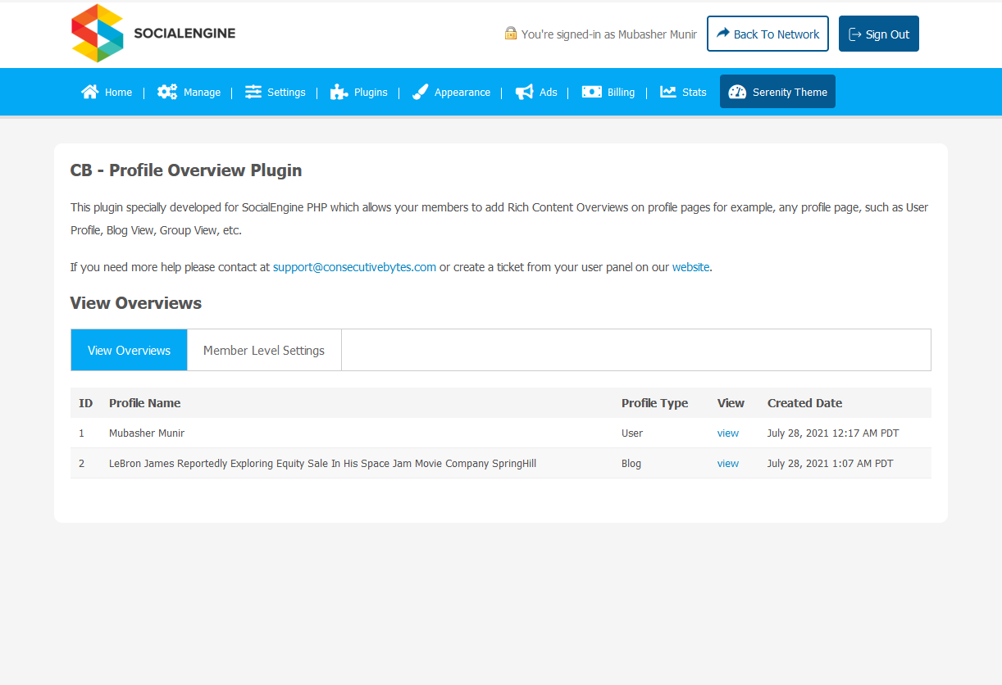Screen dimensions: 1002x685
Task: Click the Appearance paintbrush icon
Action: coord(420,92)
